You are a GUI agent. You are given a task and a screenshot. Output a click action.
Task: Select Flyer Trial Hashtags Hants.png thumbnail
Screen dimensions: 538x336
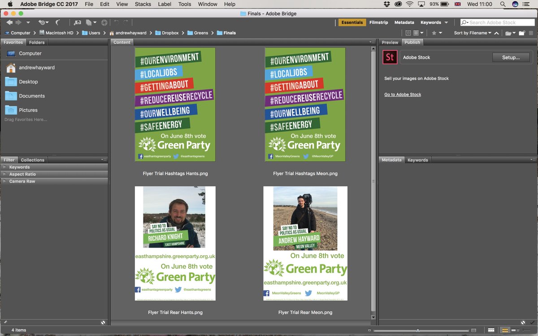[175, 105]
